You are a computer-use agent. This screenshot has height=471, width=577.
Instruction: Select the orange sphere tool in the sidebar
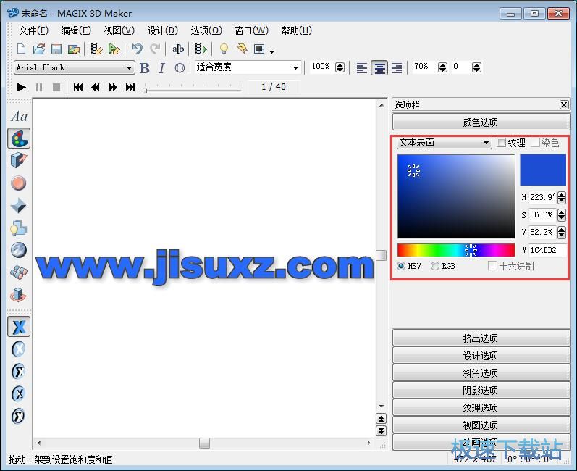point(18,183)
